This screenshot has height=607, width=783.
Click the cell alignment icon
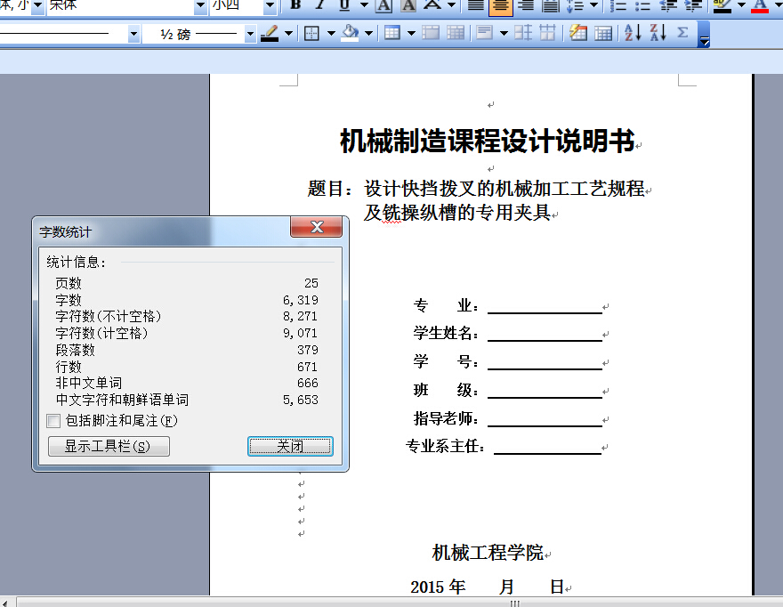484,34
